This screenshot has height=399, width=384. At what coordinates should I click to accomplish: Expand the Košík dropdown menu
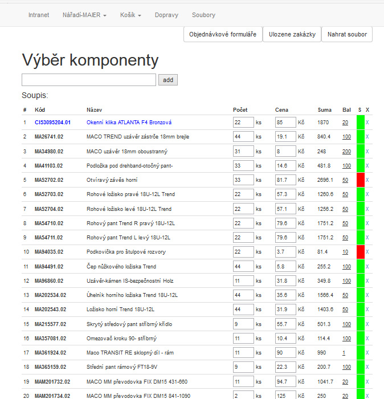(131, 15)
